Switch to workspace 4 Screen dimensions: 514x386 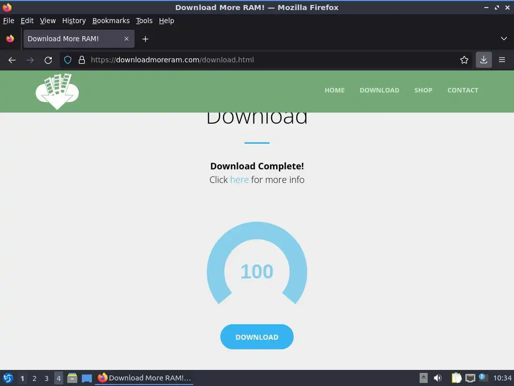[59, 378]
